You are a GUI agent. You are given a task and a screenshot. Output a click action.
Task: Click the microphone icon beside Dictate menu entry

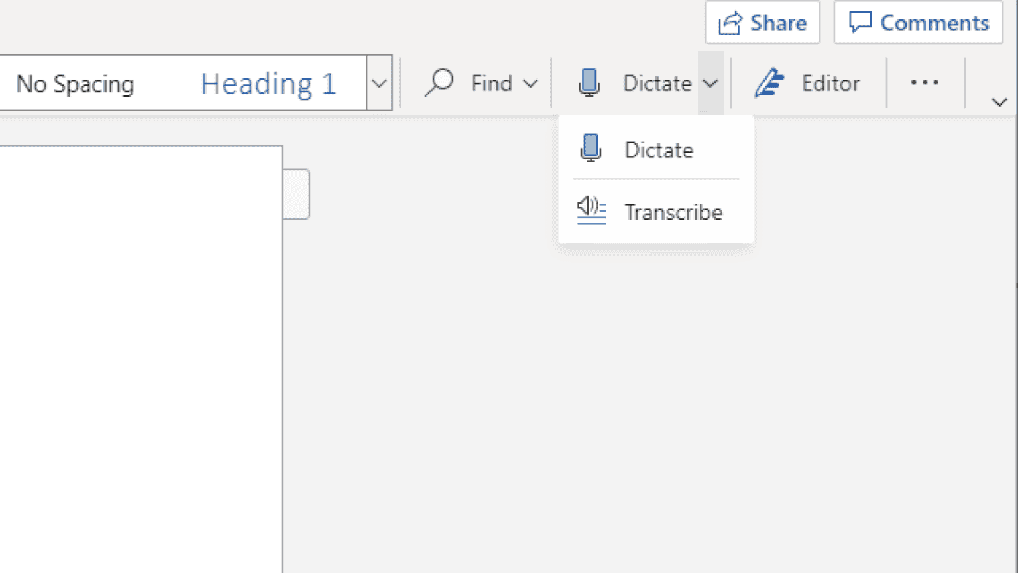coord(591,149)
